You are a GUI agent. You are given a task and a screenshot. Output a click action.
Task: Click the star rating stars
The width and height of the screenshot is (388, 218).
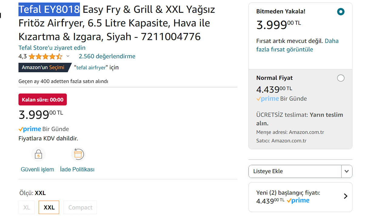45,56
